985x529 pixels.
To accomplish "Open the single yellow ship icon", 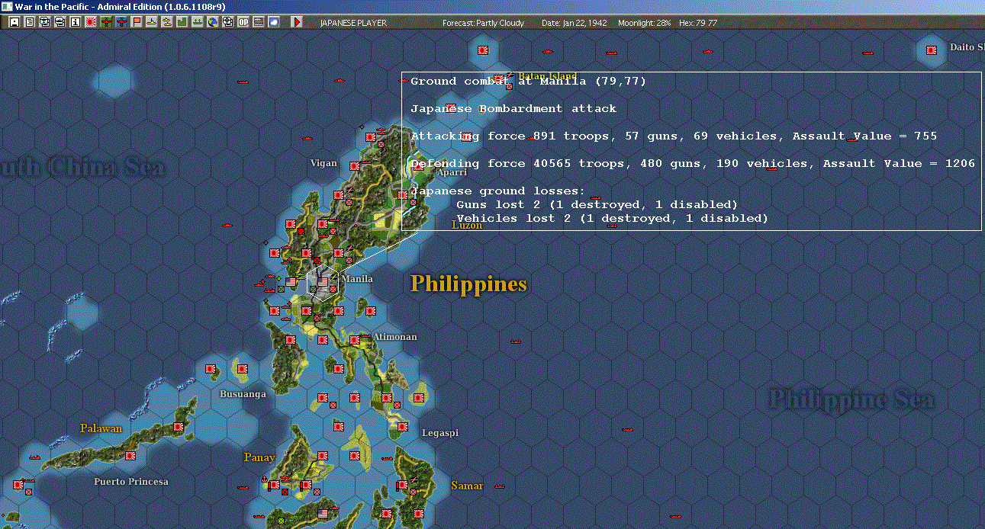I will 151,22.
